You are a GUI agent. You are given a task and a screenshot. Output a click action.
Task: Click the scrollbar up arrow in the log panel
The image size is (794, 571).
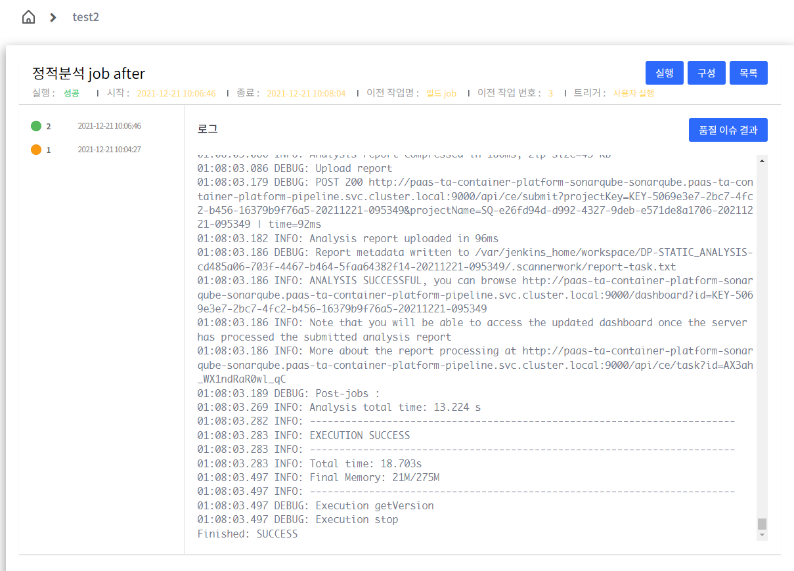(x=762, y=159)
